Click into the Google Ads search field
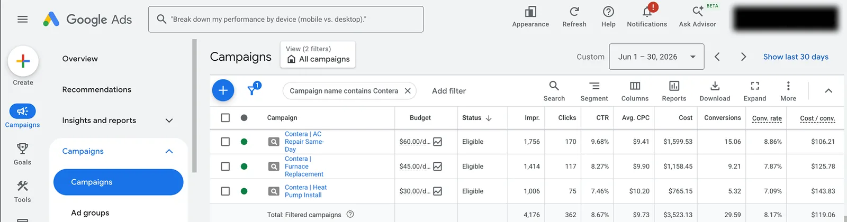847x222 pixels. [x=286, y=19]
